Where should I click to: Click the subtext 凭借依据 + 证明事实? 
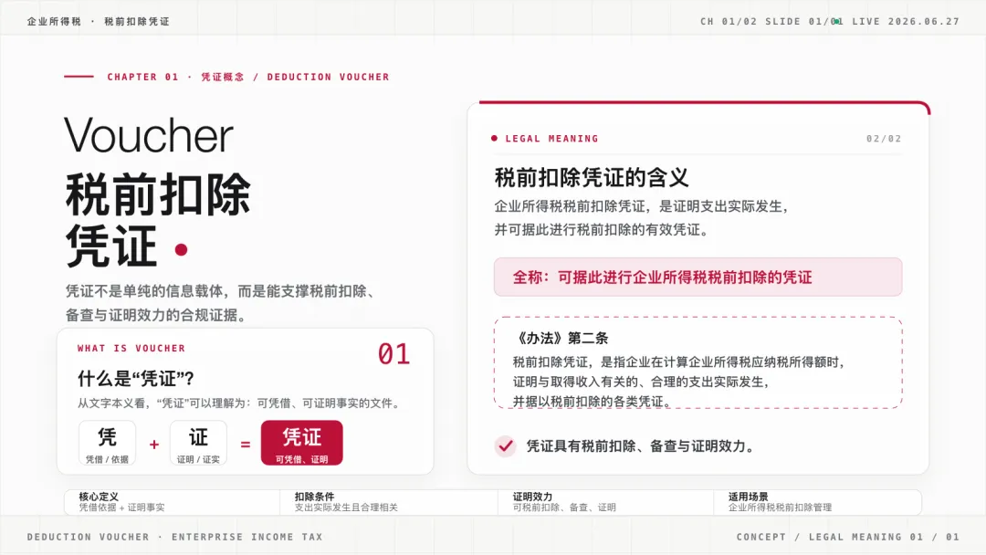tap(121, 508)
